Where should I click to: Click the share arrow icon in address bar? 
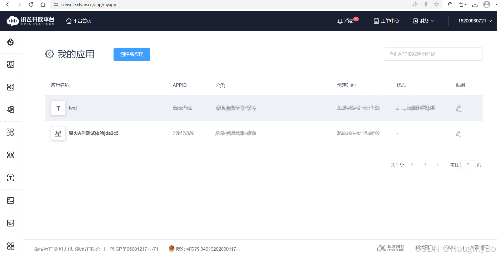[x=415, y=4]
